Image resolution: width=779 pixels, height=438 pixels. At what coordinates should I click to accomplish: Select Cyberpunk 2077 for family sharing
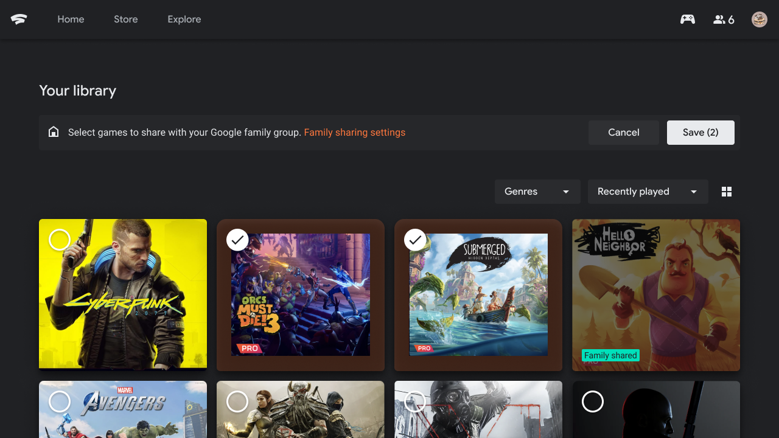tap(60, 240)
